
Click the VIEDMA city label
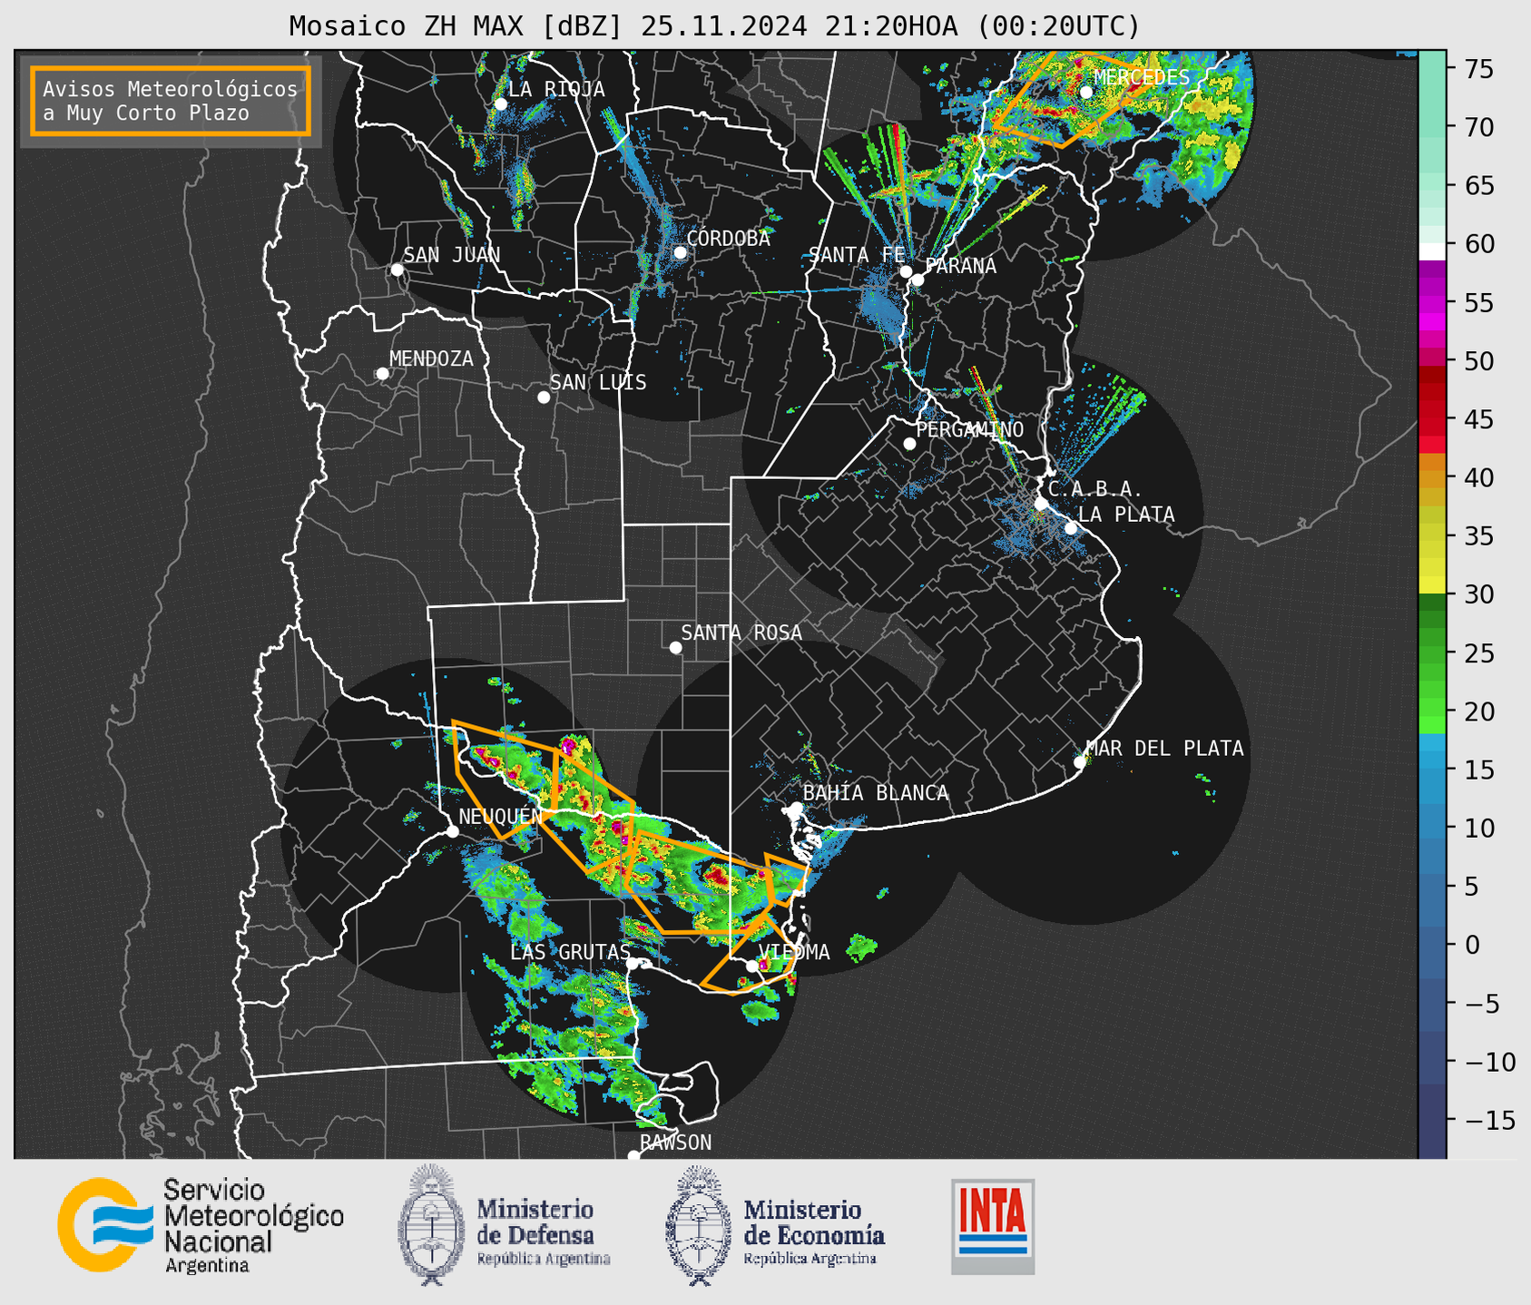pos(793,952)
